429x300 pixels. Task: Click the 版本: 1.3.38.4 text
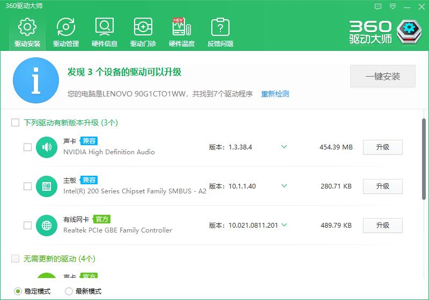(x=231, y=147)
